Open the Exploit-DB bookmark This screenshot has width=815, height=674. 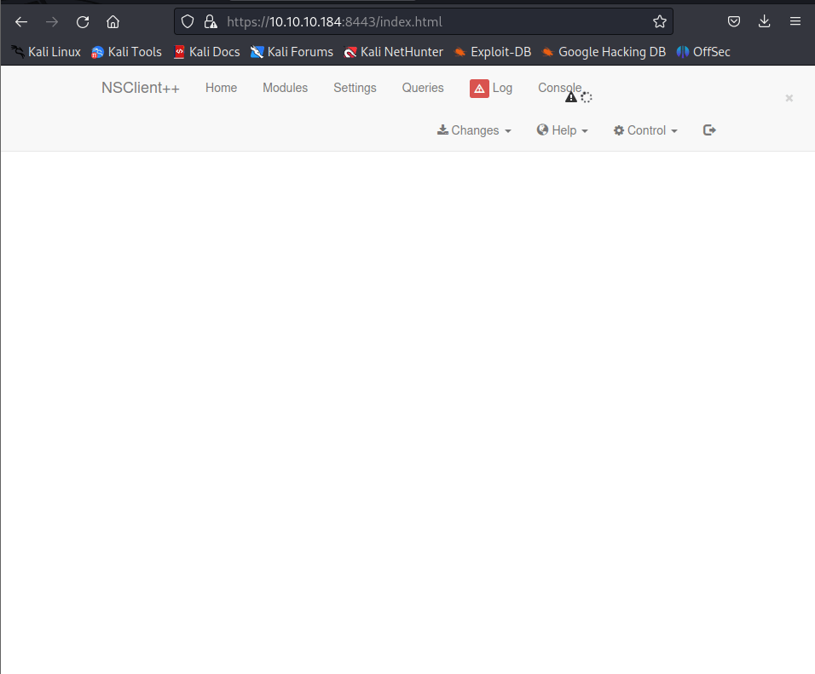pyautogui.click(x=492, y=52)
